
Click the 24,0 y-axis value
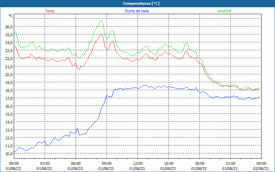9,42
